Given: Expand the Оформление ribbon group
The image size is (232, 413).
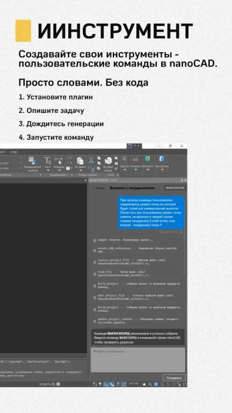Looking at the screenshot, I should (72, 175).
